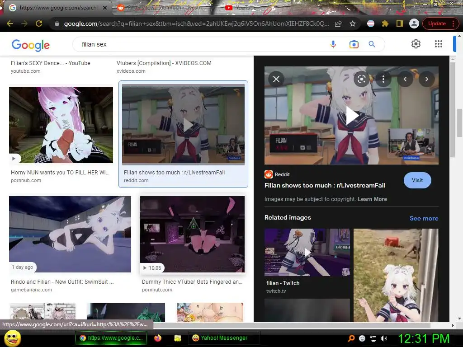Click the browser forward arrow

click(24, 23)
